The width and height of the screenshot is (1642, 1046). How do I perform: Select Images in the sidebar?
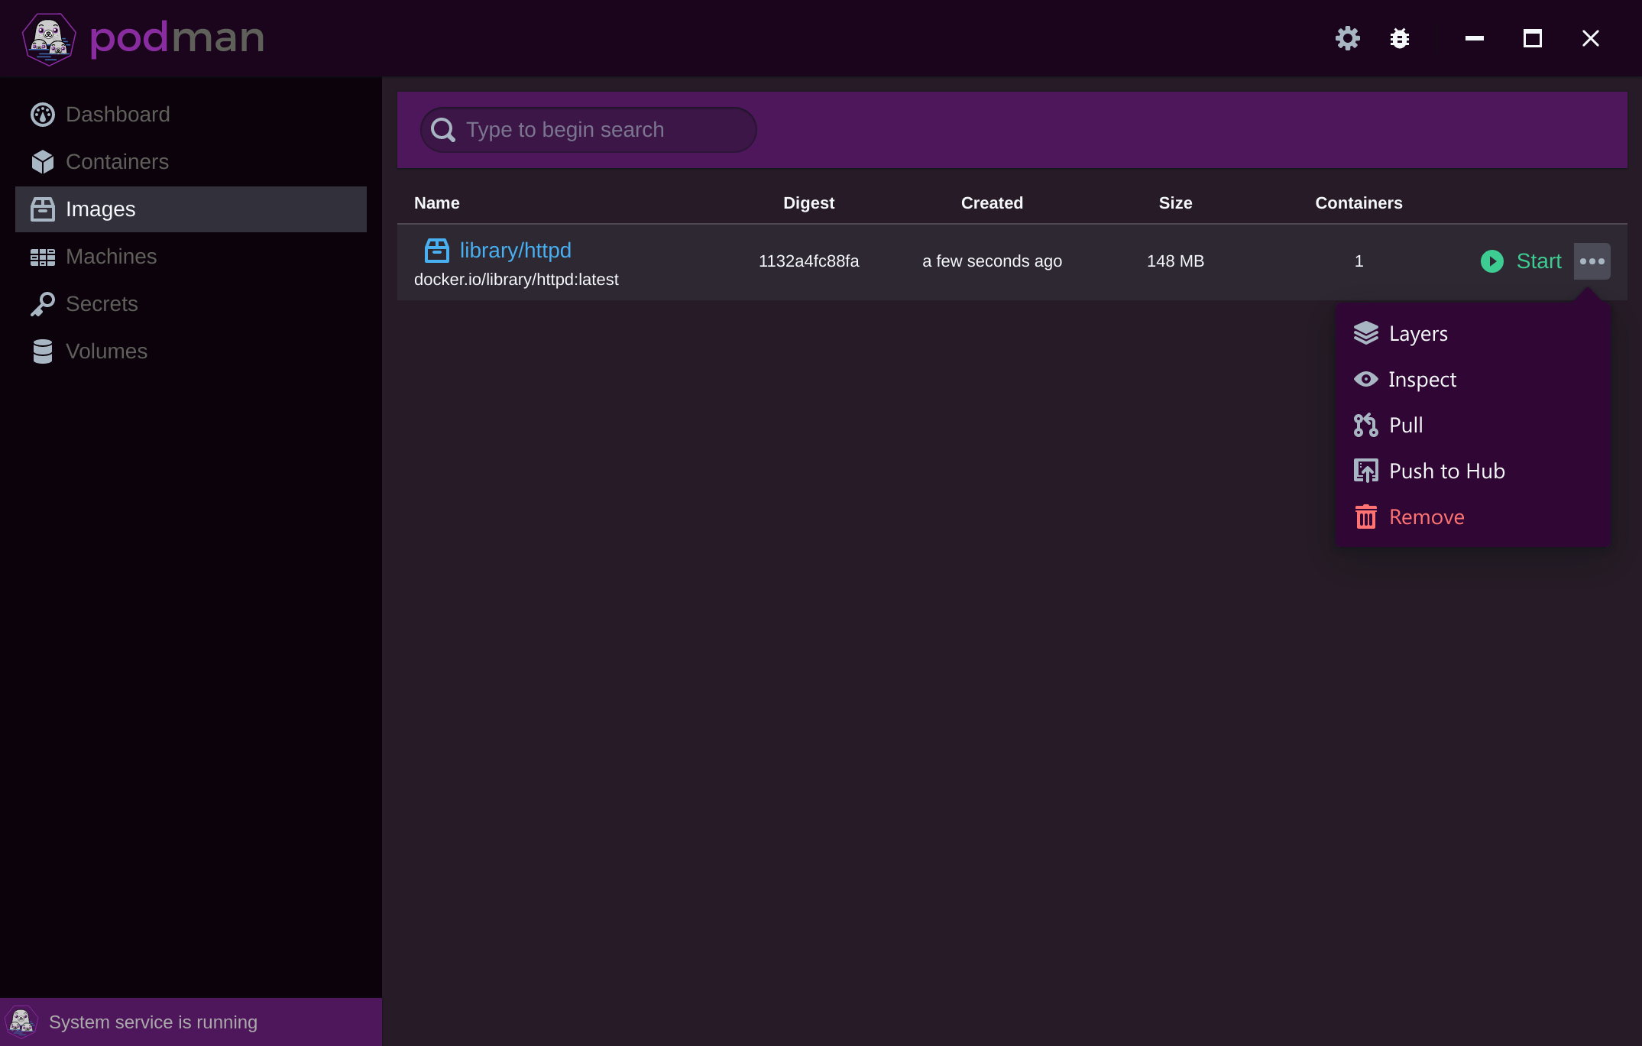click(x=191, y=209)
